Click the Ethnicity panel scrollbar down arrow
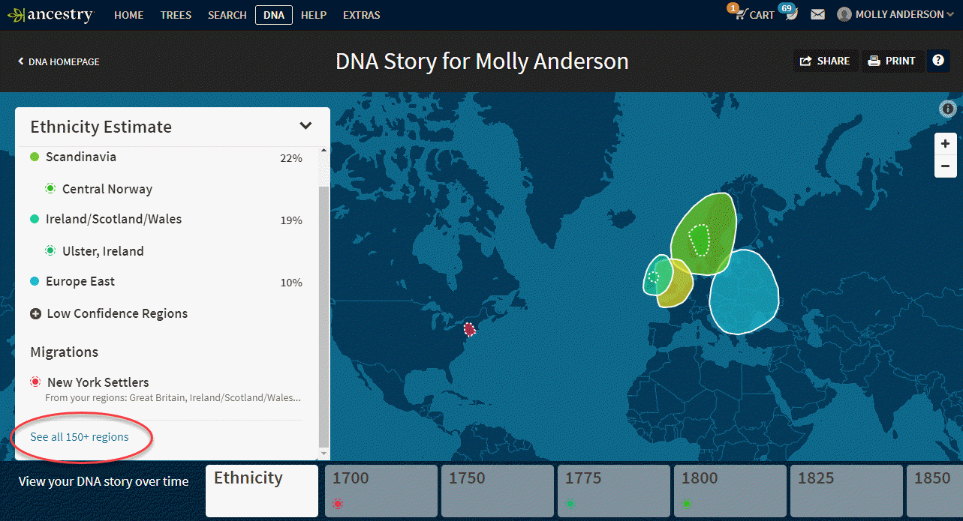This screenshot has height=521, width=963. [324, 454]
